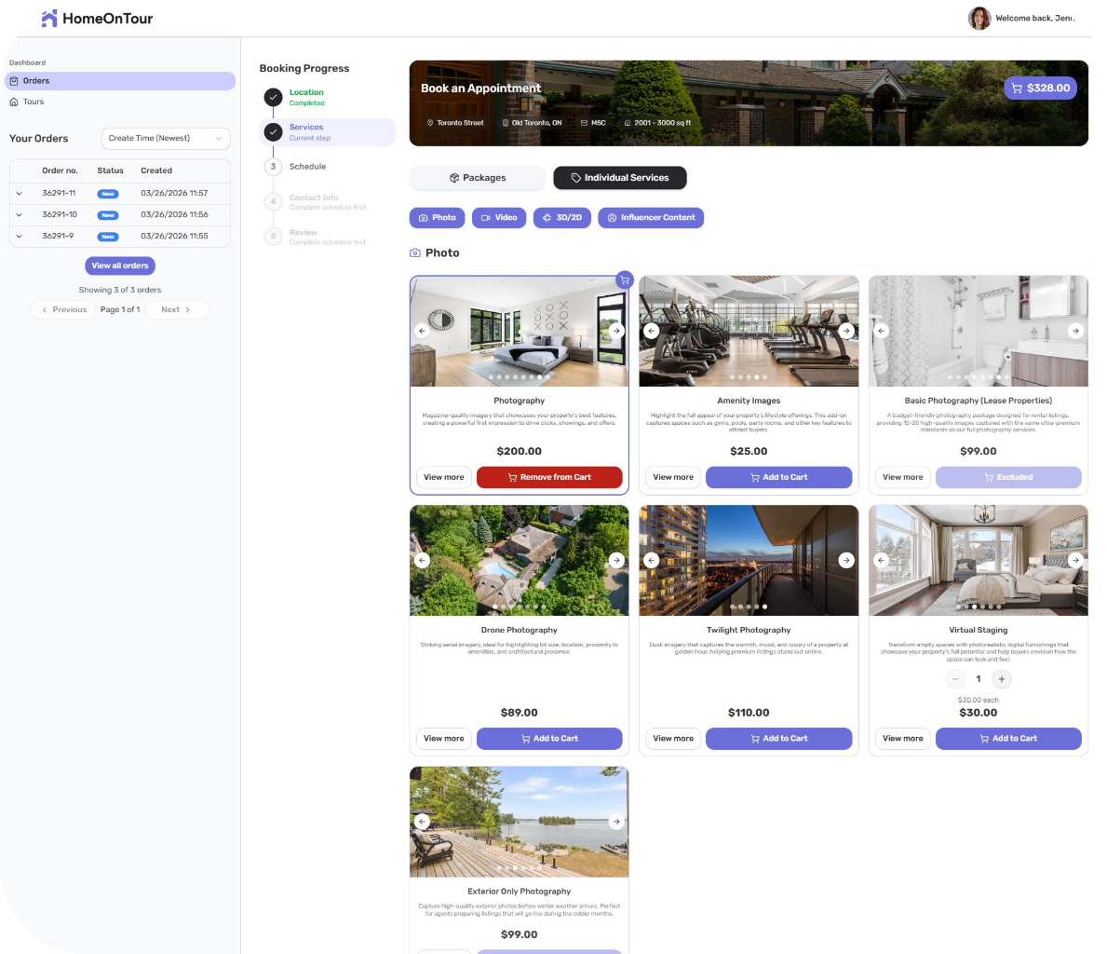The height and width of the screenshot is (954, 1107).
Task: Show next image on Drone Photography card
Action: click(x=615, y=560)
